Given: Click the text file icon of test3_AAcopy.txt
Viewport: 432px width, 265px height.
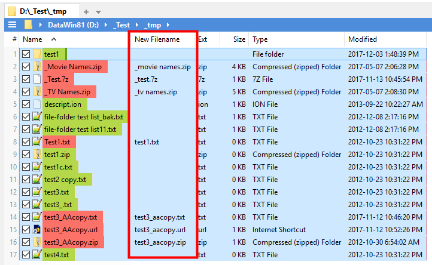Looking at the screenshot, I should [x=37, y=217].
